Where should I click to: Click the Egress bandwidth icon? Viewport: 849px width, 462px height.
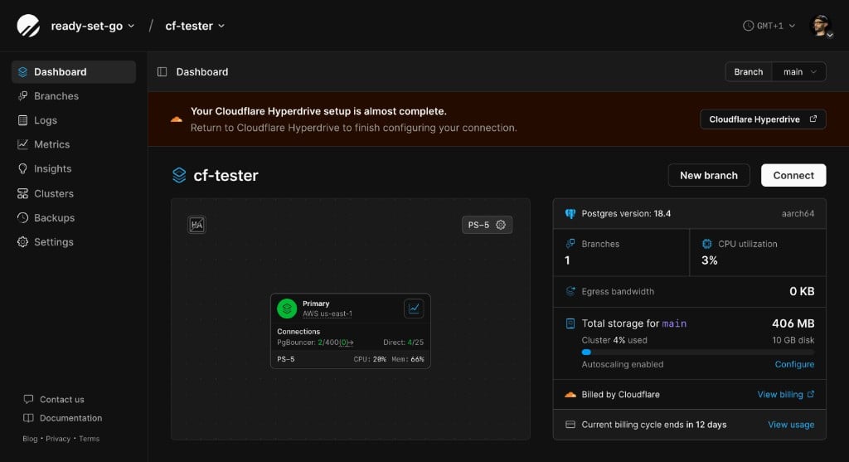(x=570, y=291)
